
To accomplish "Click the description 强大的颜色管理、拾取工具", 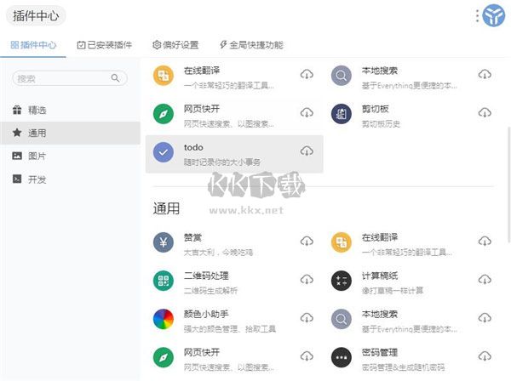I will [230, 329].
